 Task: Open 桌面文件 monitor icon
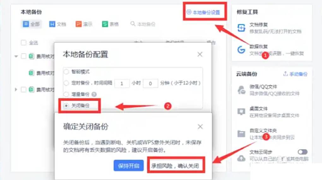click(x=241, y=112)
